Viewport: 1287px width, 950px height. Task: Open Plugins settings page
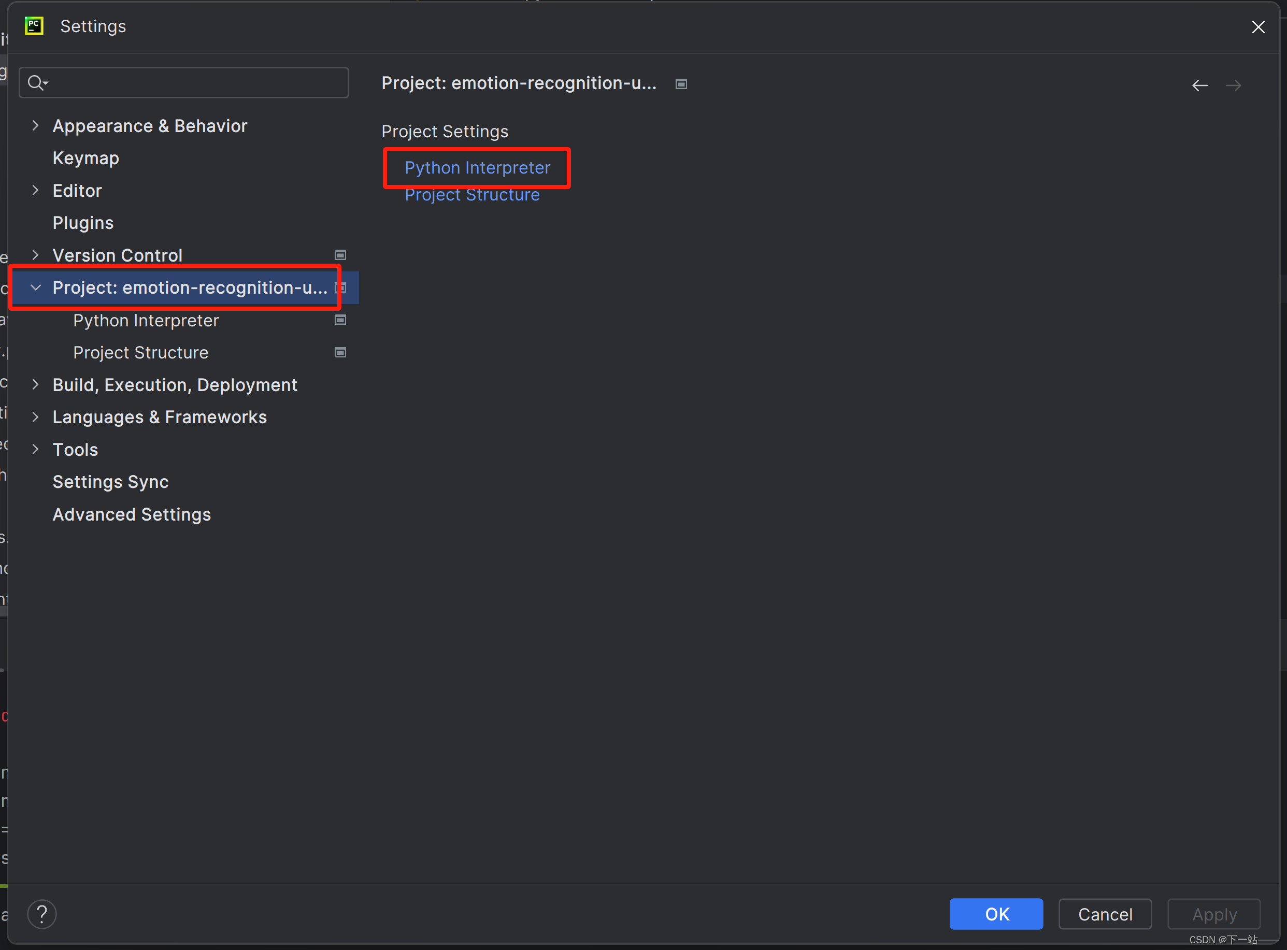coord(83,223)
